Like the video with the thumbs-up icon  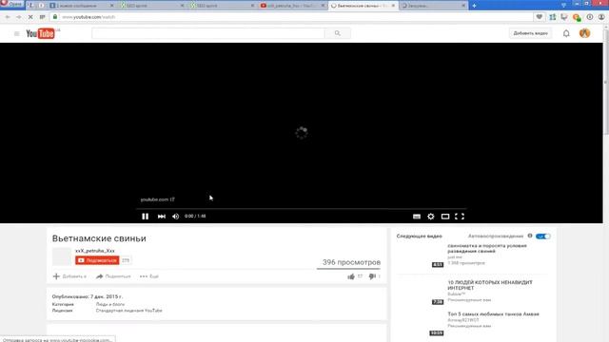(x=351, y=276)
